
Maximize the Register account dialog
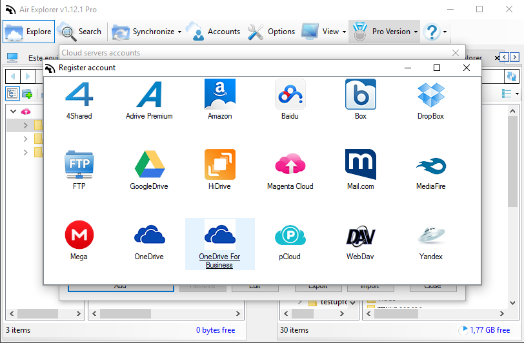[x=436, y=68]
